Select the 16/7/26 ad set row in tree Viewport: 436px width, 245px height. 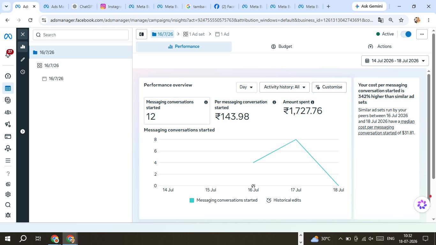81,65
